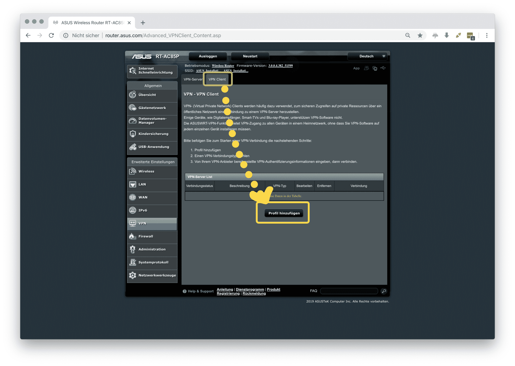Screen dimensions: 515x366
Task: Click the VPN-Typ column header
Action: pos(280,186)
